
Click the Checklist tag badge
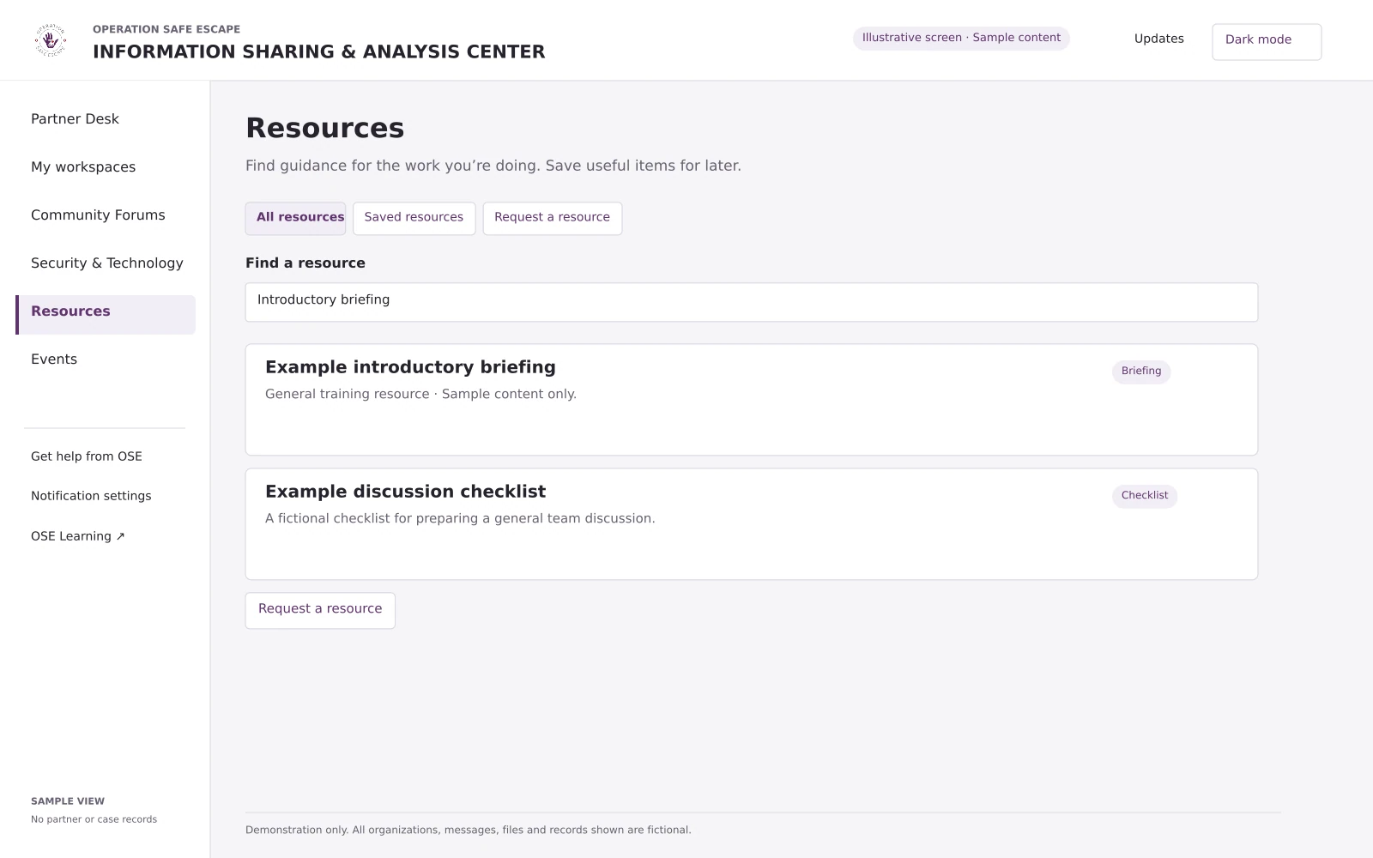coord(1145,496)
